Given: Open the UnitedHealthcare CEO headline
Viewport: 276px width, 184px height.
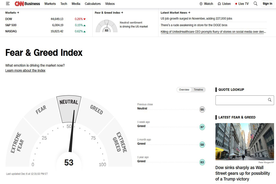Looking at the screenshot, I should pos(213,32).
